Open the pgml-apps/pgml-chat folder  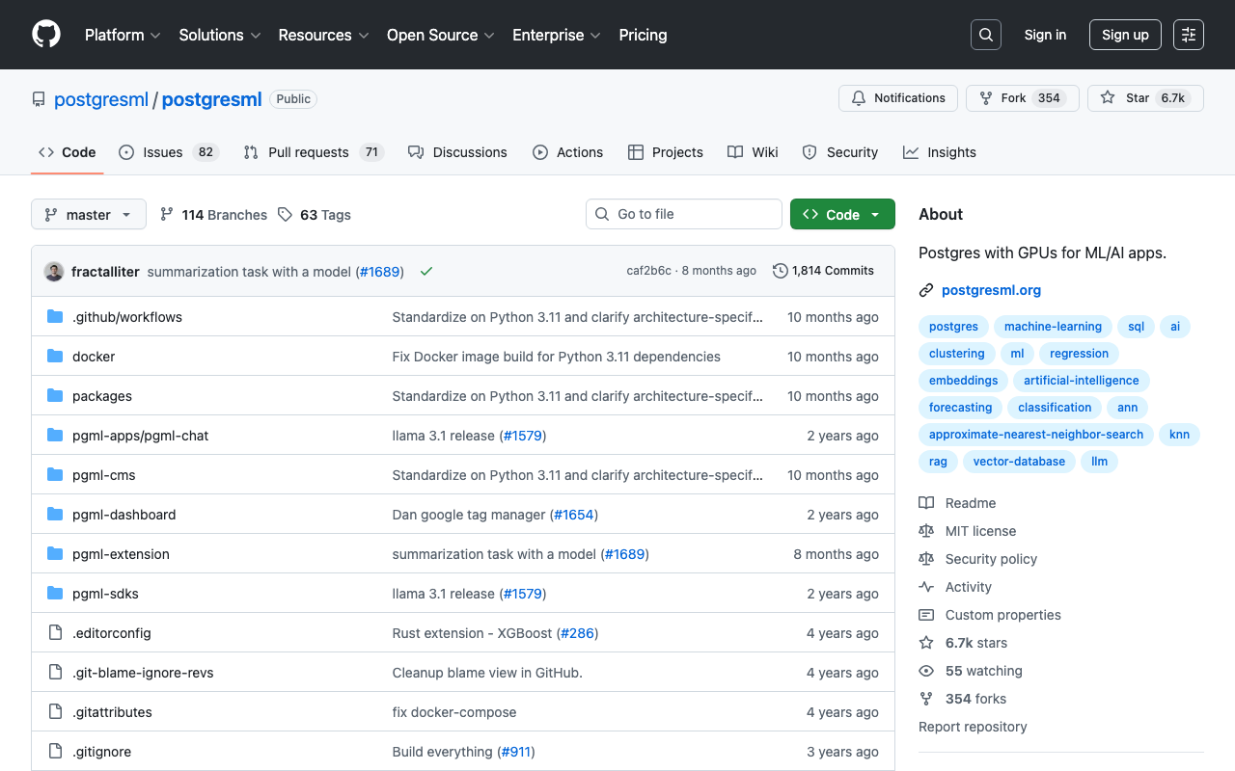coord(140,436)
